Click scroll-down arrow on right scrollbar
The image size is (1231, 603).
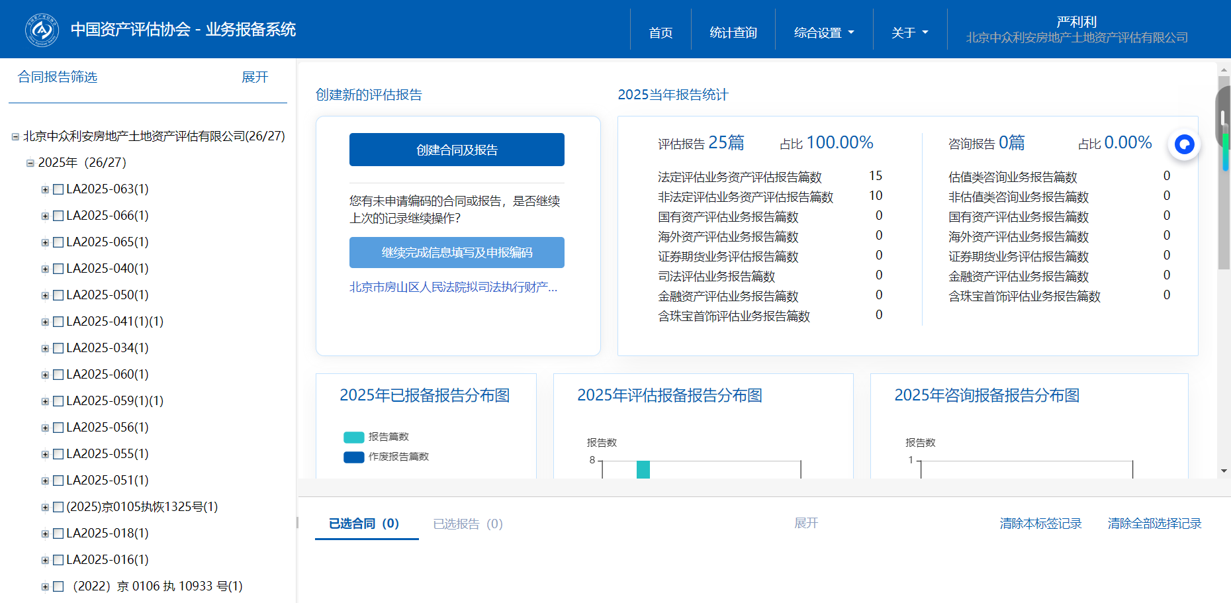(1224, 471)
